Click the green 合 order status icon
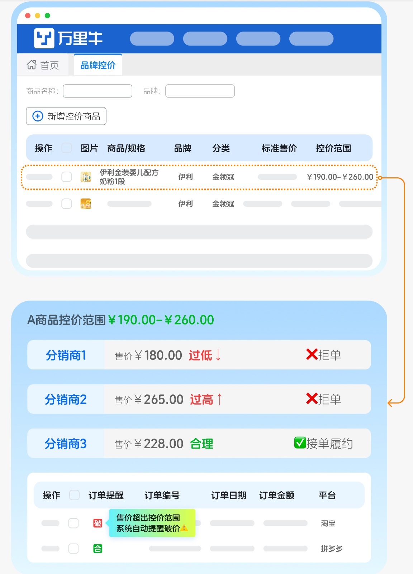413x574 pixels. pyautogui.click(x=98, y=549)
